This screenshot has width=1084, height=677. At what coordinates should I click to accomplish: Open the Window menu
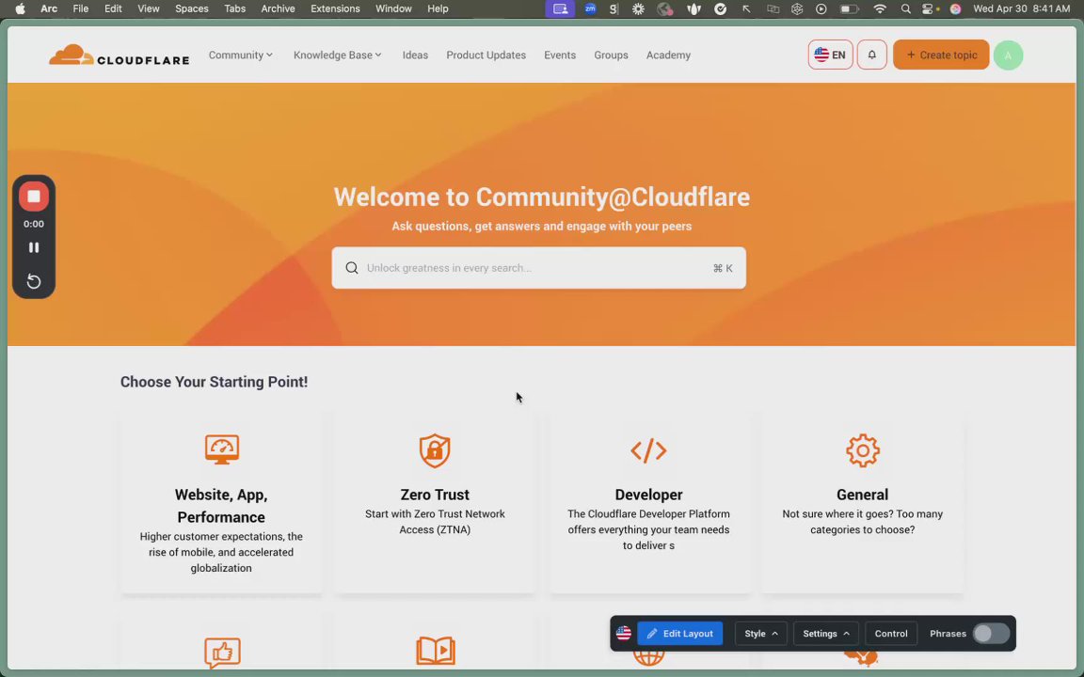click(393, 9)
